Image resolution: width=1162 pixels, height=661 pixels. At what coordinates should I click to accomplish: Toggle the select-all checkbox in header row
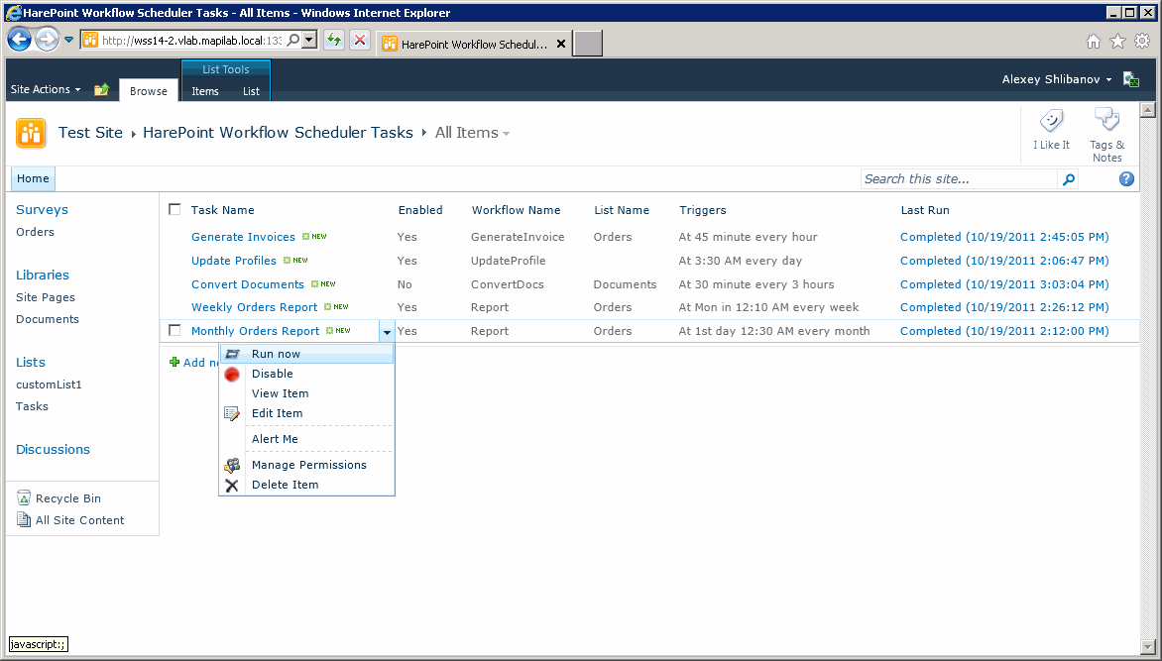coord(174,210)
